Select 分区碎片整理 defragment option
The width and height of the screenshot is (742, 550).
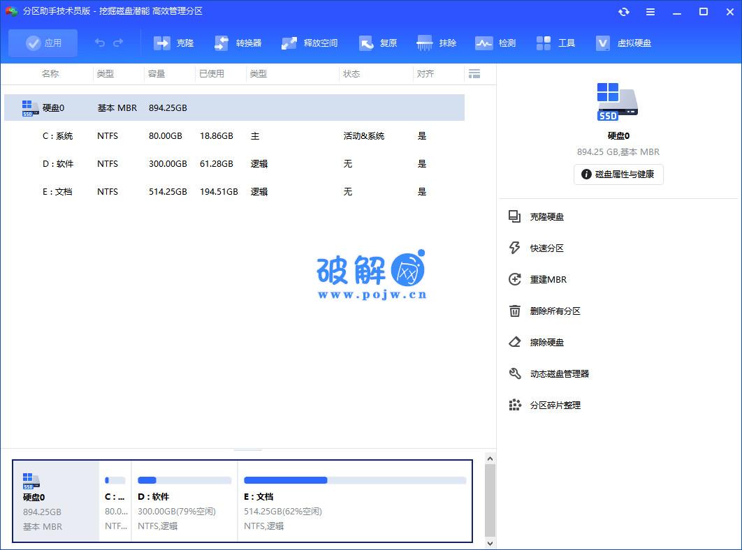pyautogui.click(x=555, y=405)
